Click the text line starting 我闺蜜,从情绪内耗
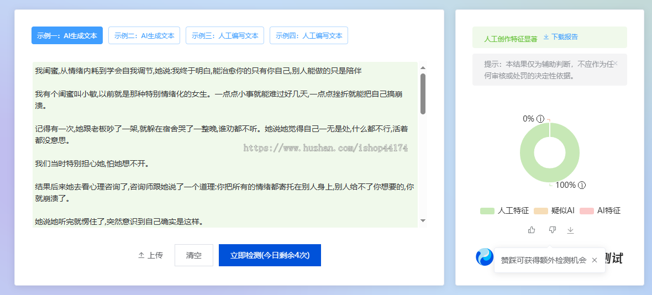This screenshot has height=295, width=652. [x=198, y=71]
